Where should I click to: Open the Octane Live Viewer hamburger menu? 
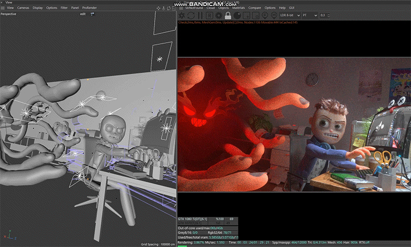(181, 8)
